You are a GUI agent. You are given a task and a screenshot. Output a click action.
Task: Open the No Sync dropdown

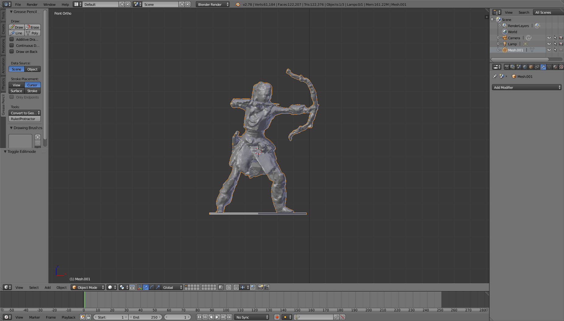pyautogui.click(x=252, y=317)
